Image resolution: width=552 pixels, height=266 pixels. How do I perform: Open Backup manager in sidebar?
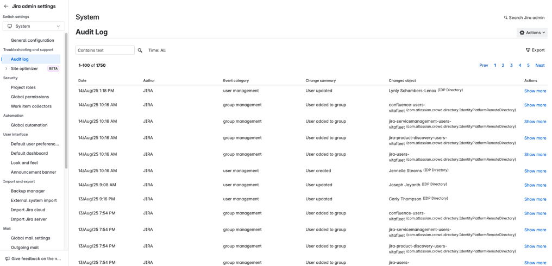click(28, 191)
